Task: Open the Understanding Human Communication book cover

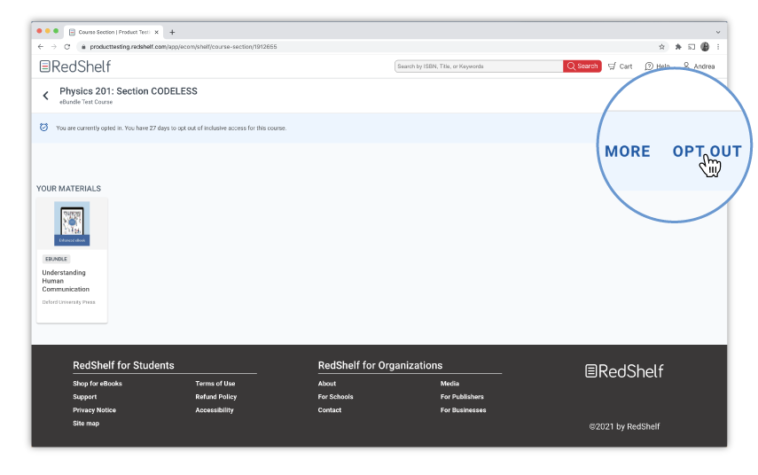Action: point(72,223)
